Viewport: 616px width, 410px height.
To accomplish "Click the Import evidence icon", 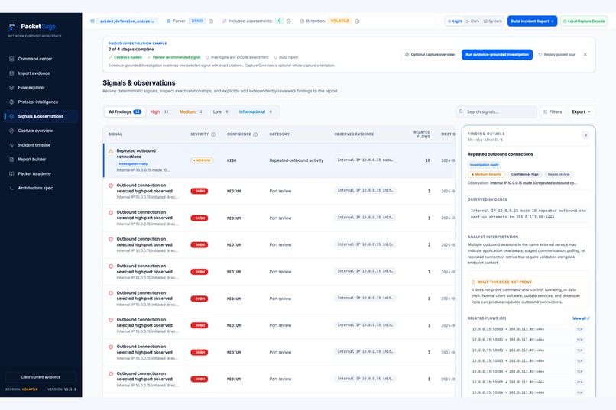I will [x=11, y=73].
